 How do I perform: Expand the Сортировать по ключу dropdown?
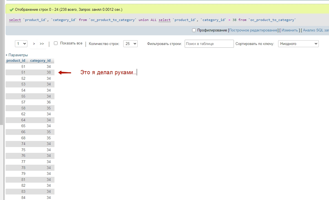pyautogui.click(x=298, y=44)
